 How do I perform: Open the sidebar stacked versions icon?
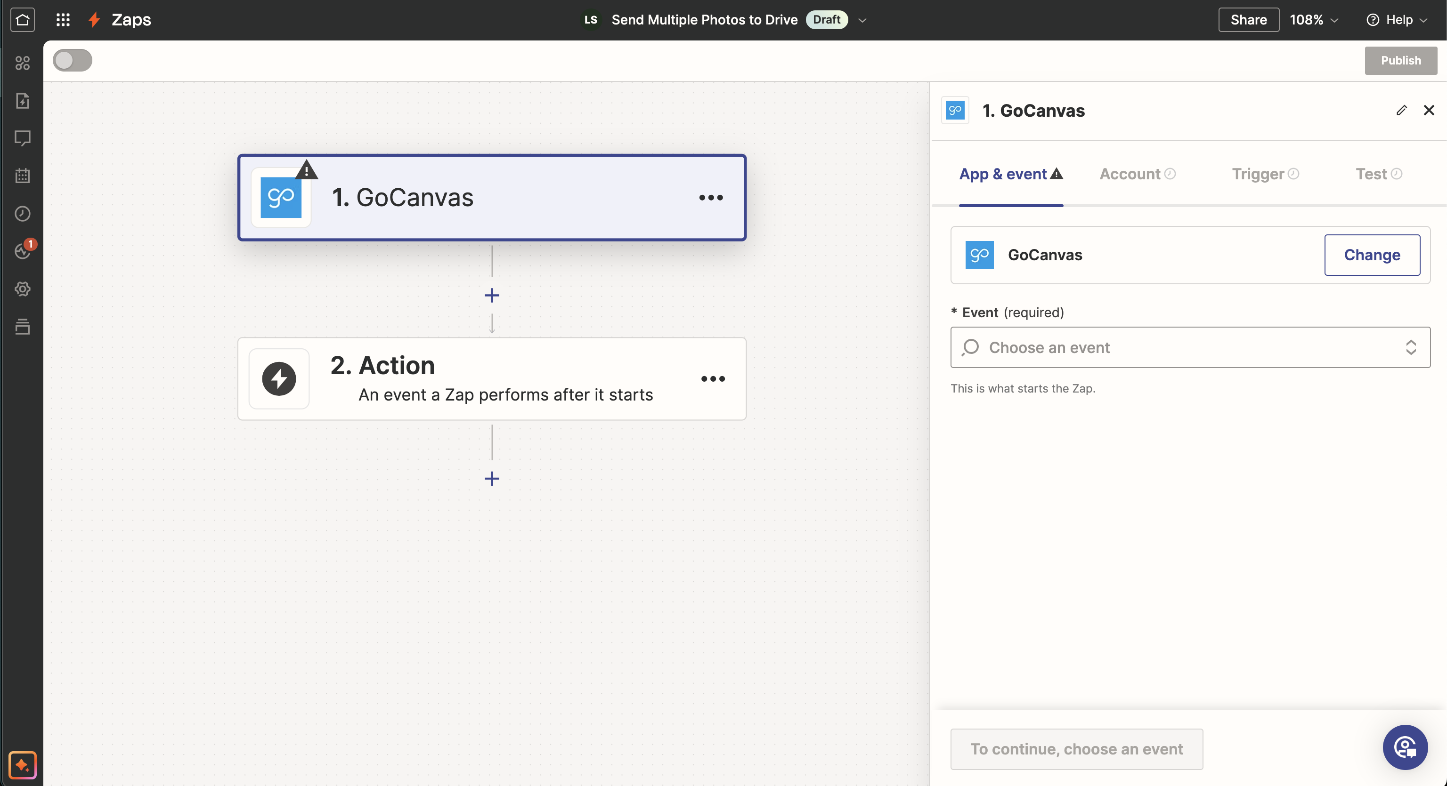pyautogui.click(x=23, y=326)
